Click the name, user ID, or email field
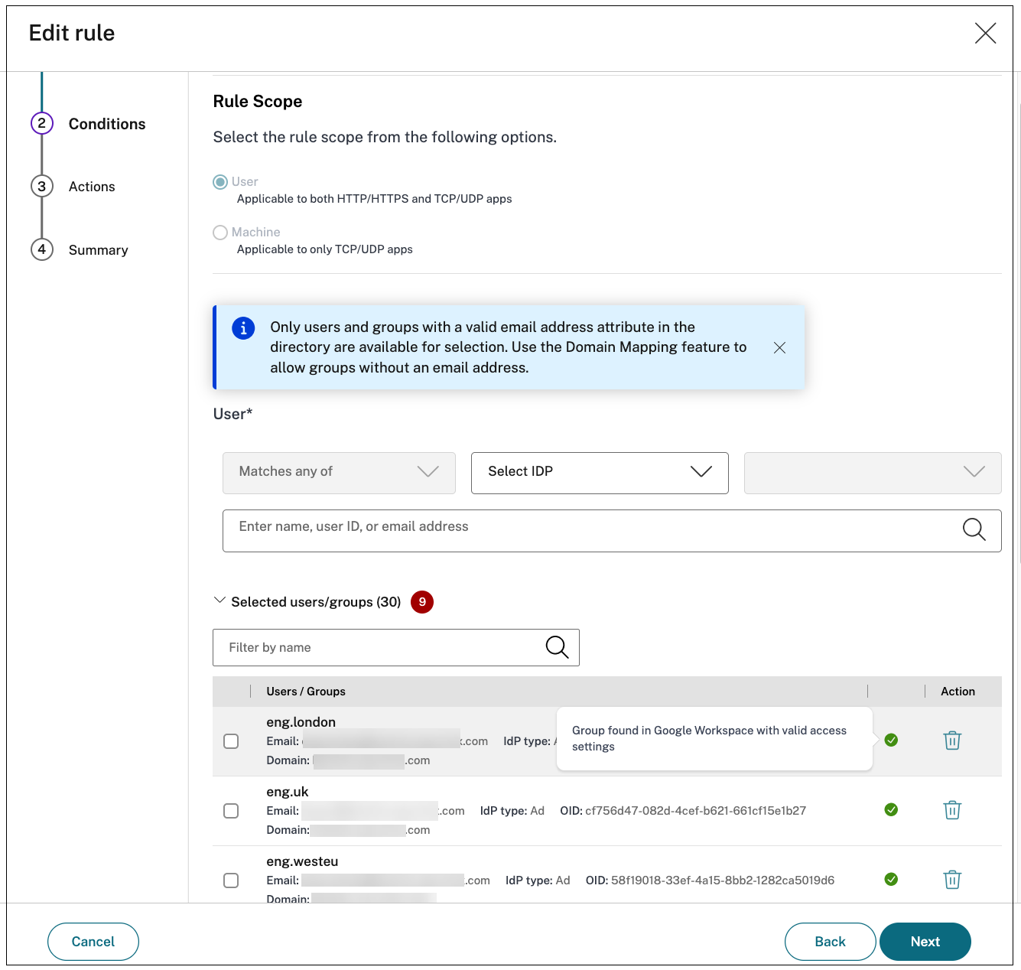Screen dimensions: 1021x970 612,531
